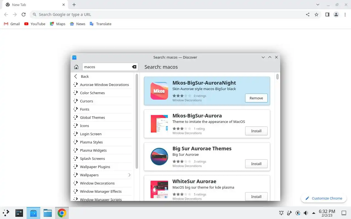Bookmark this tab with star icon
This screenshot has height=219, width=351.
pyautogui.click(x=316, y=15)
